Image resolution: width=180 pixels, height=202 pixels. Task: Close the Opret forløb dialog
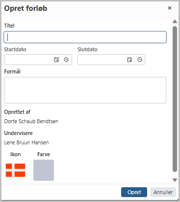pos(170,8)
